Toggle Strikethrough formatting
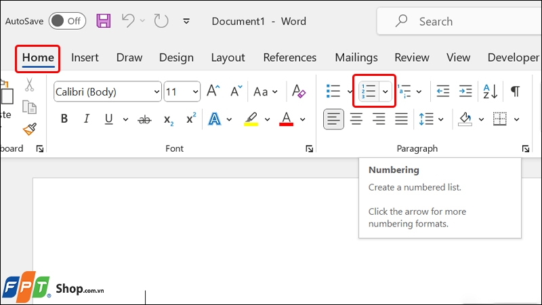This screenshot has width=542, height=305. click(x=144, y=120)
